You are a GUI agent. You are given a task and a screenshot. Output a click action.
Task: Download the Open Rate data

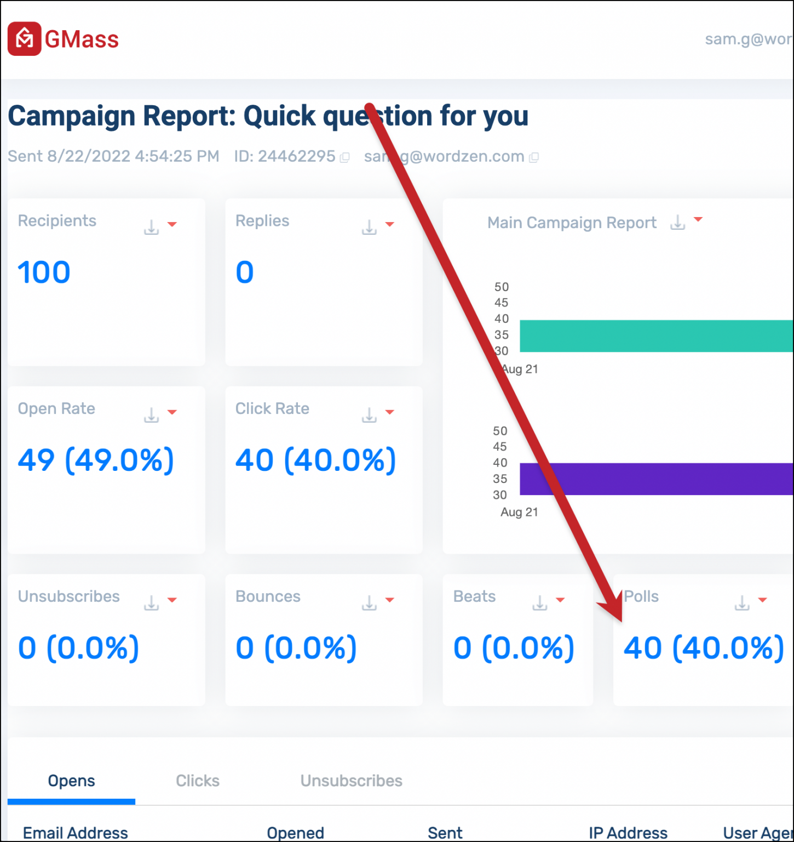(151, 414)
